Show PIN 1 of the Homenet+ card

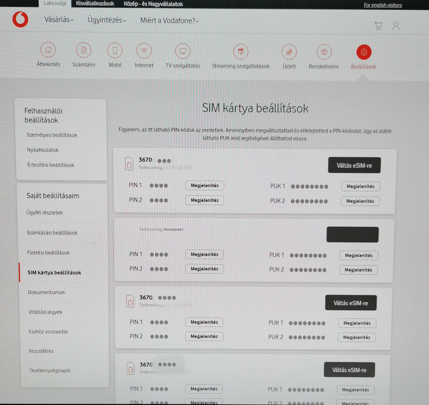point(204,254)
